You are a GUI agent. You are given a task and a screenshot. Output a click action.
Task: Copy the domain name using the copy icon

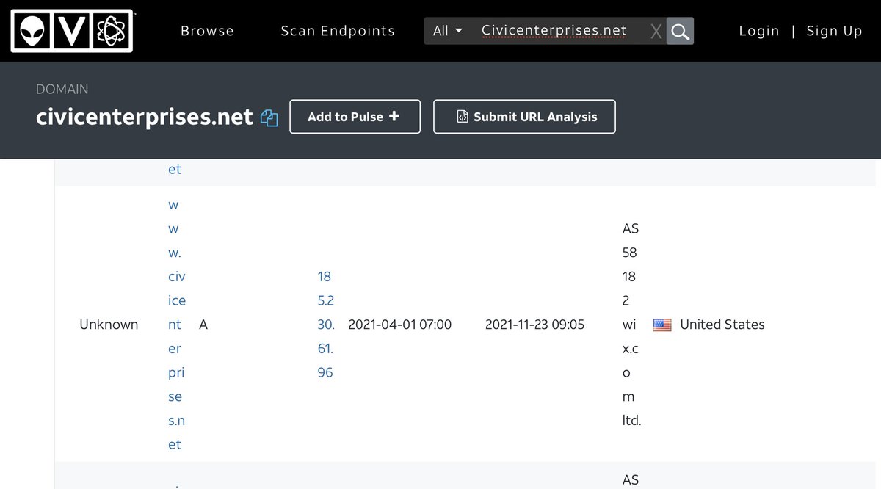[x=269, y=117]
